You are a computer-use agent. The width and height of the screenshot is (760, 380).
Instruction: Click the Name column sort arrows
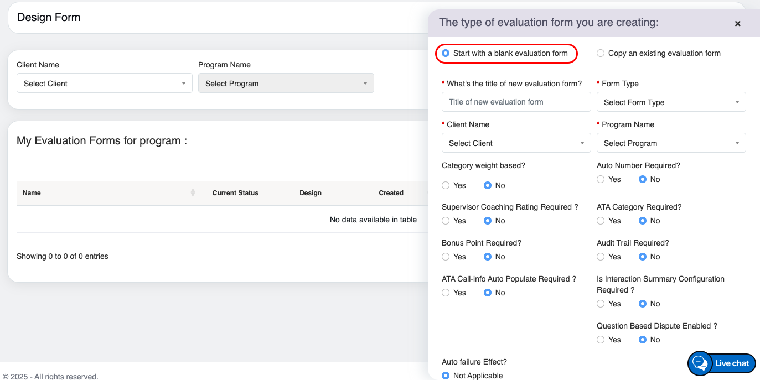tap(193, 192)
